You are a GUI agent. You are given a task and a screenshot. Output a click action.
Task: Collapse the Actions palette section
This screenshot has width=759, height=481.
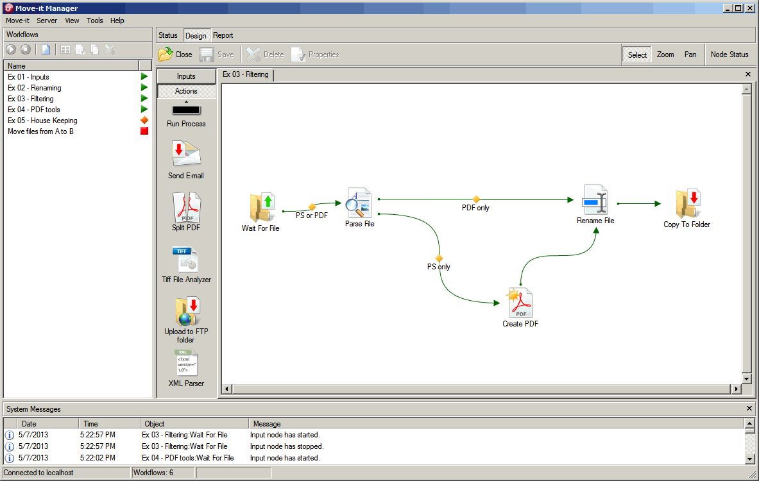(186, 91)
